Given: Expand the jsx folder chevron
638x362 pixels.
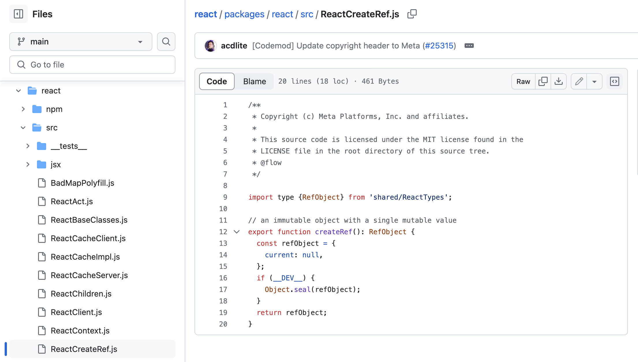Looking at the screenshot, I should click(x=28, y=164).
